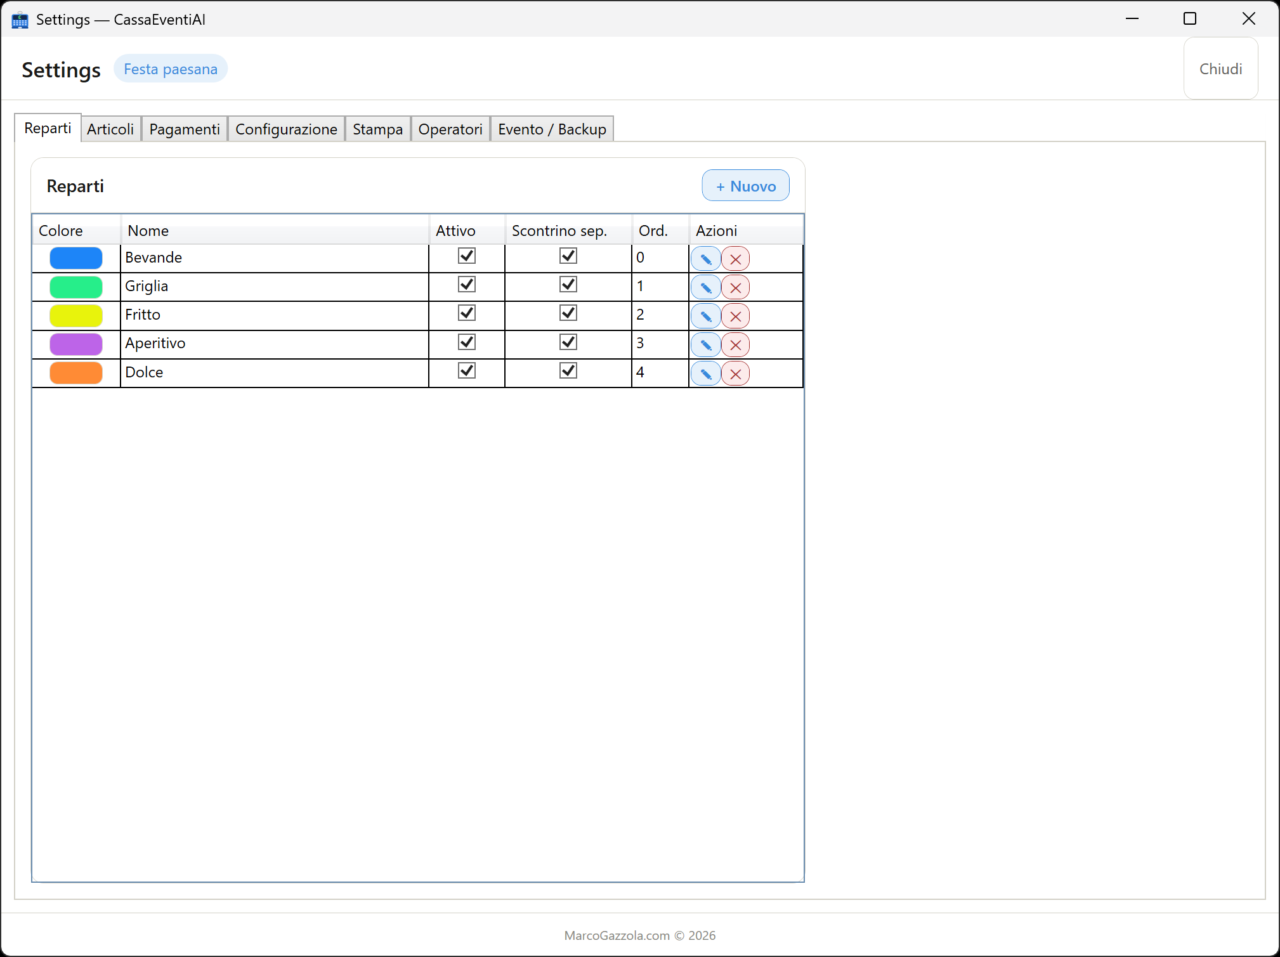Click the purple Aperitivo color swatch
The height and width of the screenshot is (957, 1280).
[76, 344]
